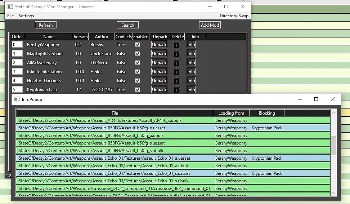Click order field of Infinite Infestation
Image resolution: width=350 pixels, height=204 pixels.
point(17,71)
